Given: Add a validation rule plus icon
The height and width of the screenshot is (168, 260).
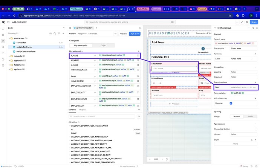Looking at the screenshot, I should [x=255, y=98].
